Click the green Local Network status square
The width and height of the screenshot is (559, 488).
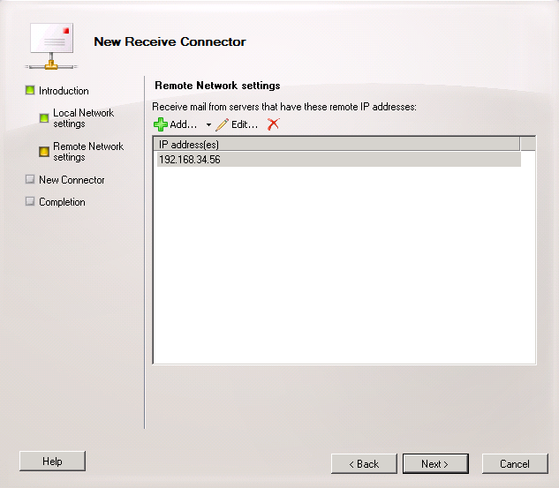pos(44,118)
